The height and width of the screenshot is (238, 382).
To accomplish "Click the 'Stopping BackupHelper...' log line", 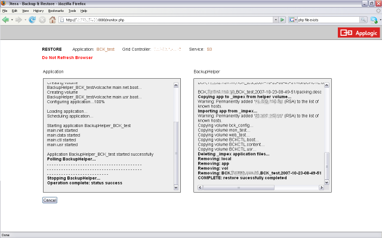I will tap(73, 178).
